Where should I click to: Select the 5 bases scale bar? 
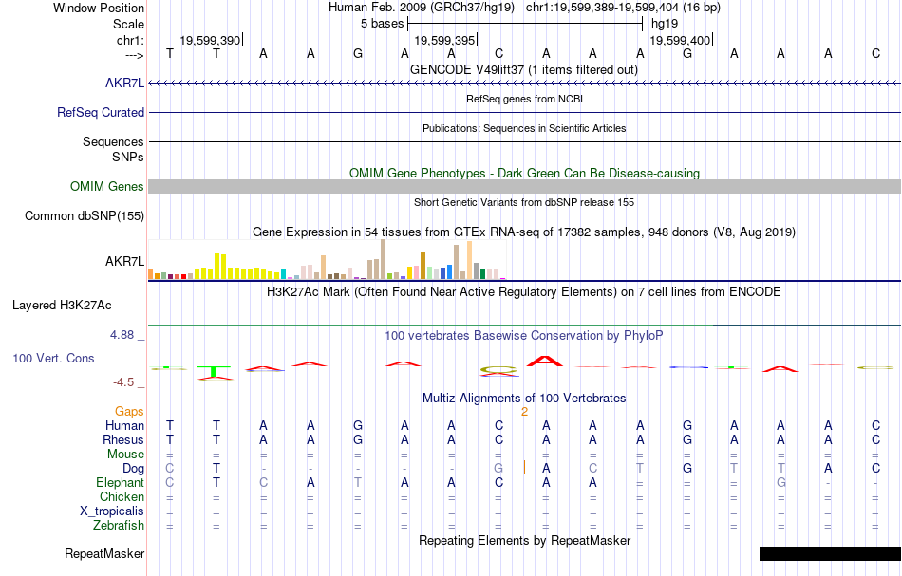click(x=525, y=24)
